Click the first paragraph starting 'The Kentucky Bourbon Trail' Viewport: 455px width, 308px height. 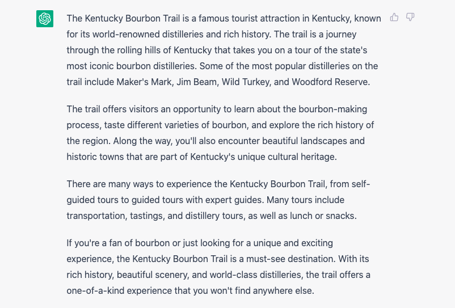click(224, 50)
